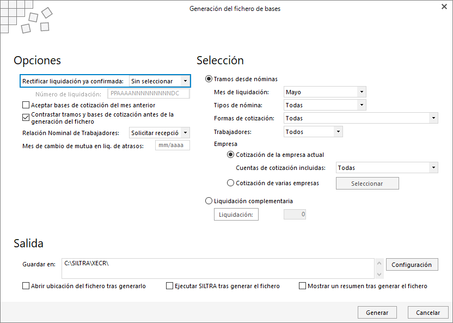Click the liquidación number field showing 0
Image resolution: width=453 pixels, height=323 pixels.
pos(295,215)
